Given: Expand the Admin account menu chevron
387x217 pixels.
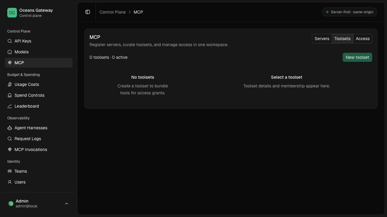Looking at the screenshot, I should [67, 203].
